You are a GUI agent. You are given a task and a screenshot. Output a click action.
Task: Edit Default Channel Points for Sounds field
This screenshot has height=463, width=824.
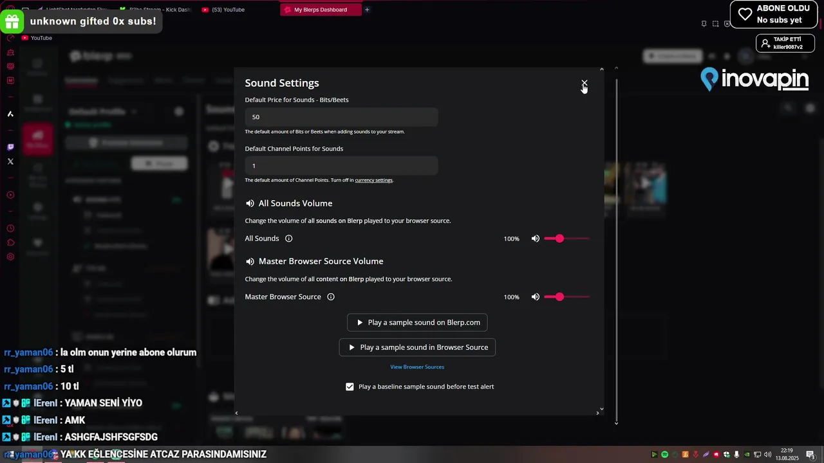tap(341, 166)
